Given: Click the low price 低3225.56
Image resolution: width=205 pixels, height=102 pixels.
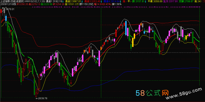Looking at the screenshot, I should click(46, 4).
